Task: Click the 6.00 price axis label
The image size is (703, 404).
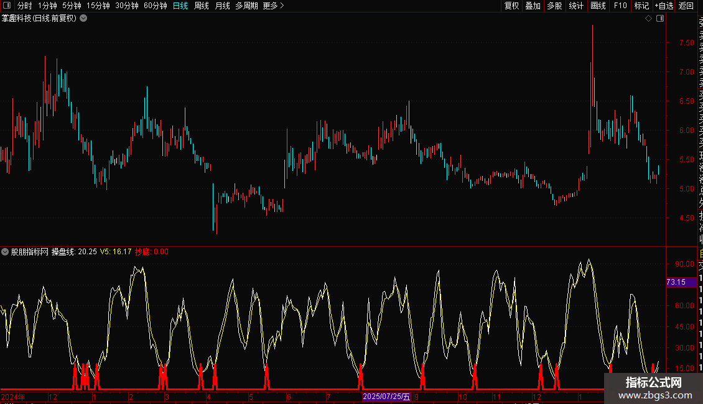Action: (x=686, y=131)
